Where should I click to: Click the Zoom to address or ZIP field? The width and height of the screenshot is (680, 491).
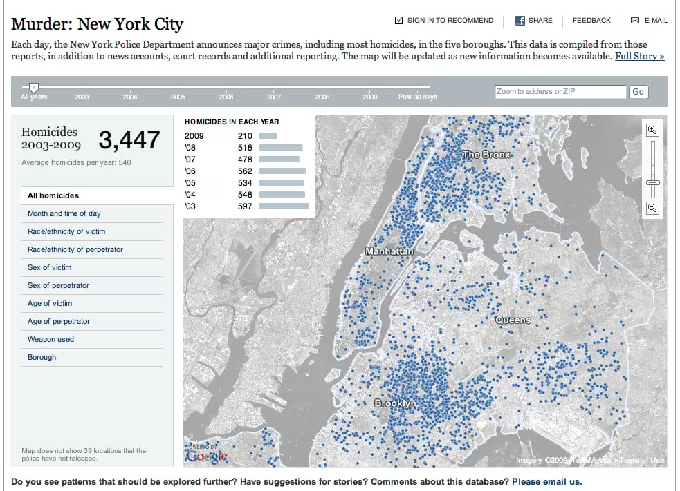pyautogui.click(x=561, y=91)
